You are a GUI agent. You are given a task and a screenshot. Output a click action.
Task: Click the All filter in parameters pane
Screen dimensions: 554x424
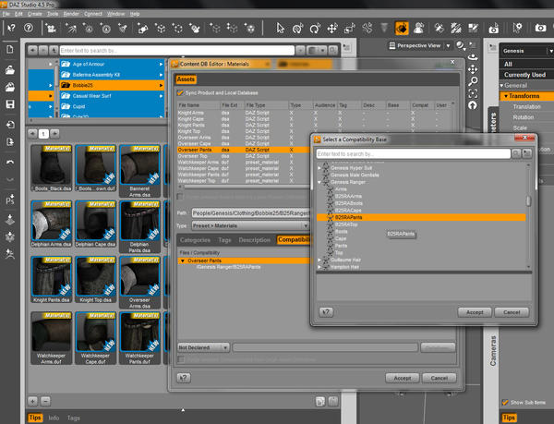(526, 64)
